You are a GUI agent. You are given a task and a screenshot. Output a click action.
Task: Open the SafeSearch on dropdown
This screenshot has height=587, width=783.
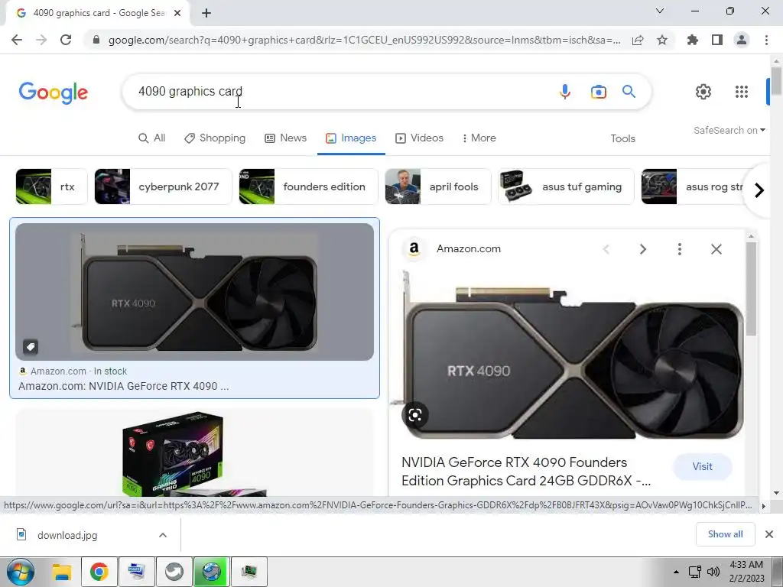(x=729, y=130)
